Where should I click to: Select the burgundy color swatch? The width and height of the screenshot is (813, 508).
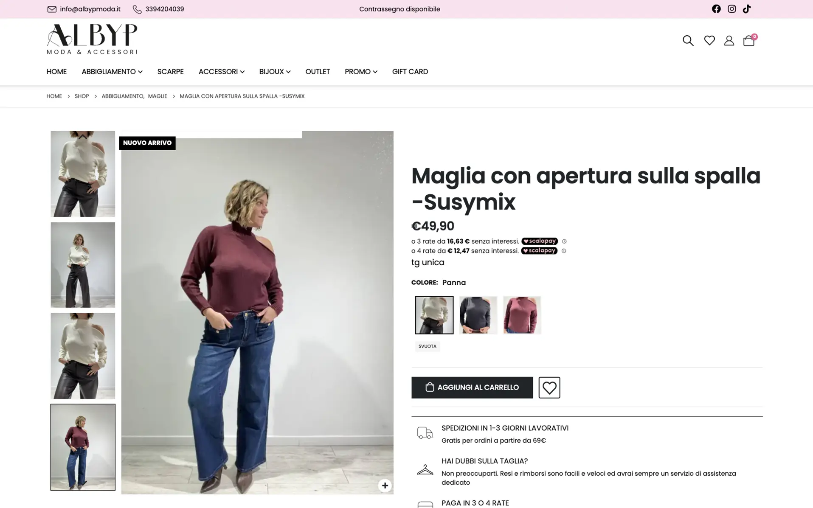pyautogui.click(x=522, y=315)
